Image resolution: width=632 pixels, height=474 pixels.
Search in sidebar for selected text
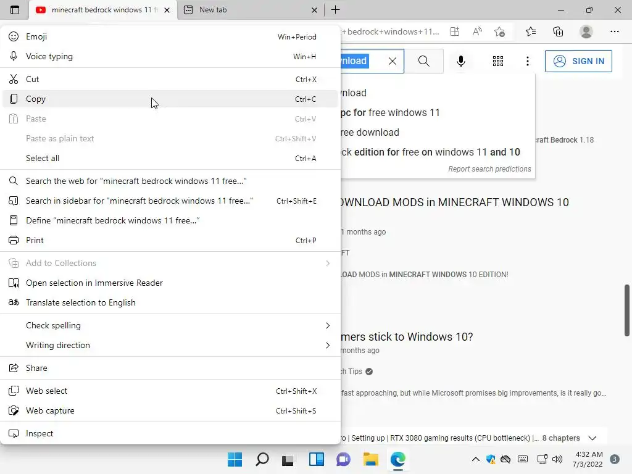(x=170, y=201)
